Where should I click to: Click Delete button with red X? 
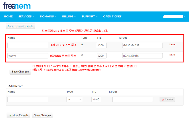[167, 99]
